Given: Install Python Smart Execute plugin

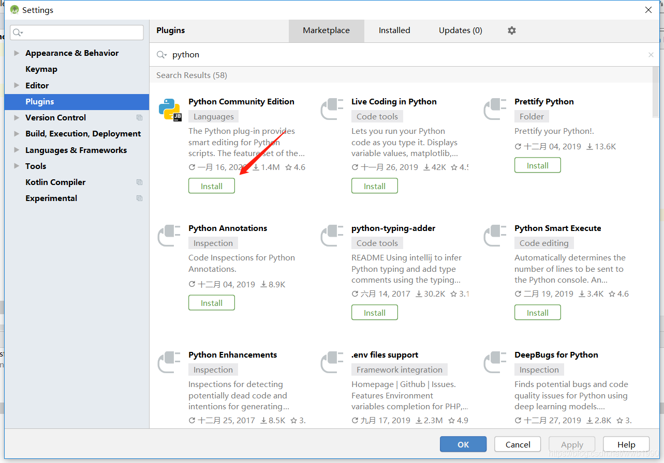Looking at the screenshot, I should coord(538,313).
